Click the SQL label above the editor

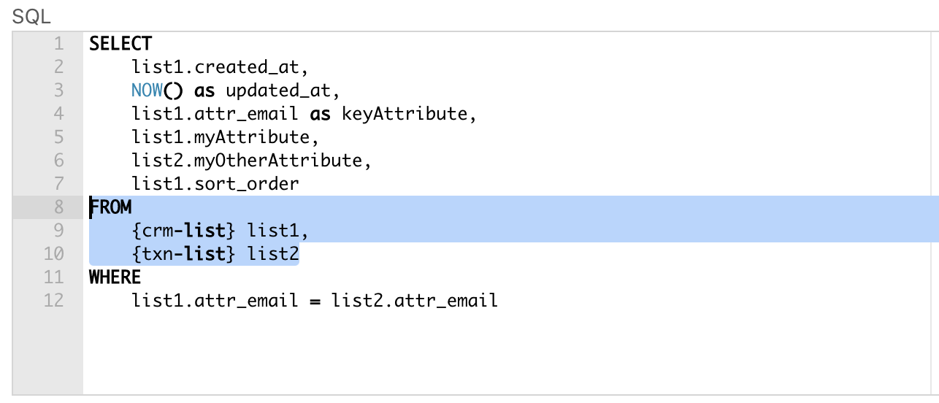tap(32, 17)
